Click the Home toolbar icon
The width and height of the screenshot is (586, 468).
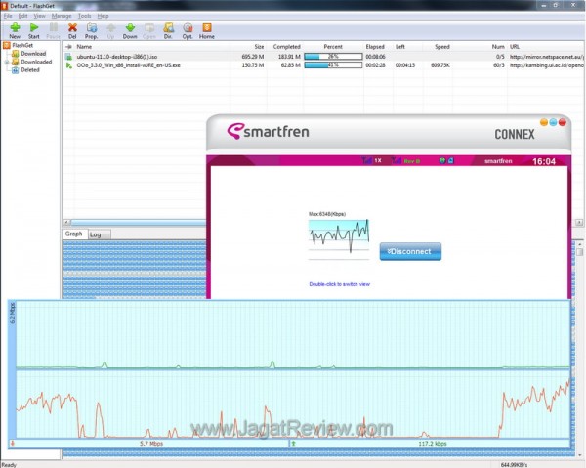pyautogui.click(x=207, y=27)
